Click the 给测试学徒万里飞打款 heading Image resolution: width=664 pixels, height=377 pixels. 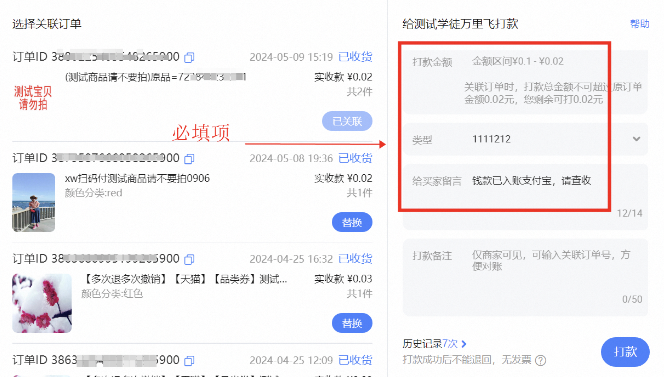[x=460, y=24]
